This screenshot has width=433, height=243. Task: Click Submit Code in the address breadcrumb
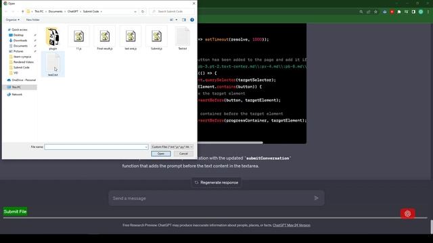pyautogui.click(x=91, y=11)
